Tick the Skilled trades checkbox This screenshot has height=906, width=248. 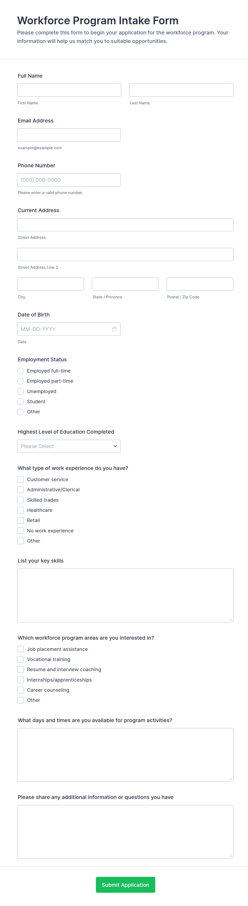(x=20, y=500)
